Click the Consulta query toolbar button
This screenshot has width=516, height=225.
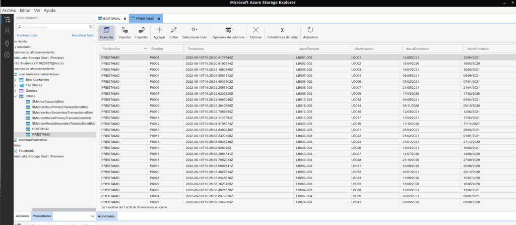[x=106, y=33]
